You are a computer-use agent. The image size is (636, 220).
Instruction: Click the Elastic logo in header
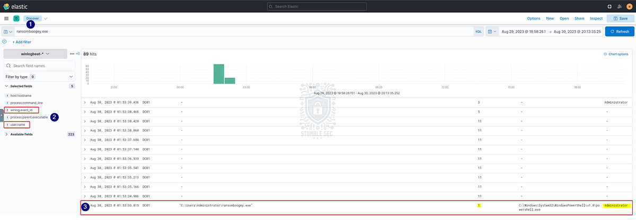15,6
